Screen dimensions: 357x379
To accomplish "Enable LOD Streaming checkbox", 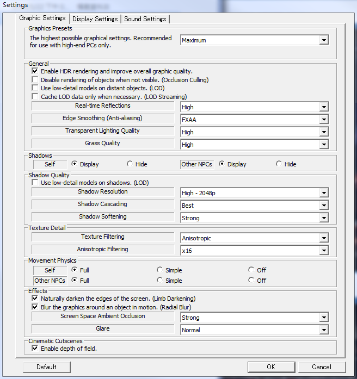I will [35, 97].
